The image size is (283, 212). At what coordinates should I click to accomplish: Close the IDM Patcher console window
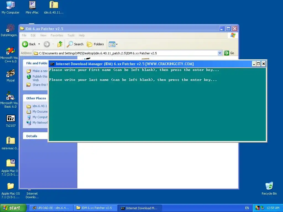click(x=263, y=64)
